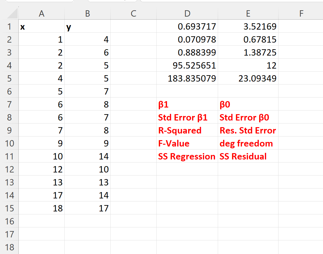Click the β0 label cell

[248, 104]
